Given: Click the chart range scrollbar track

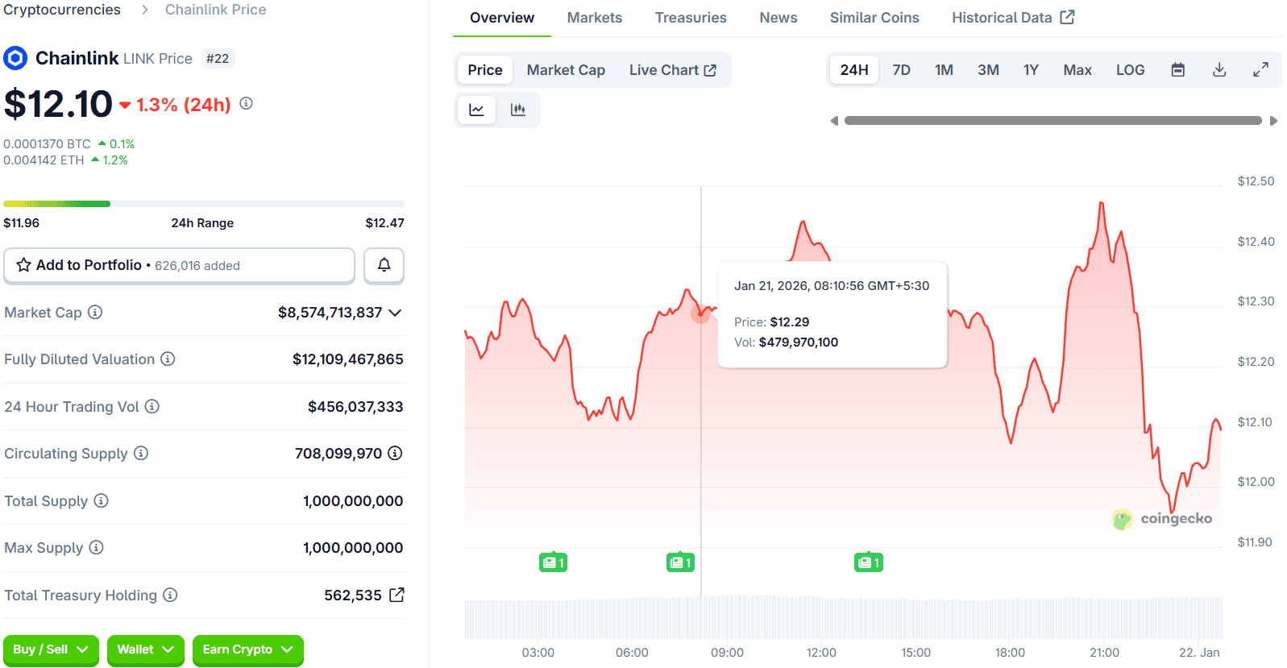Looking at the screenshot, I should coord(1052,121).
